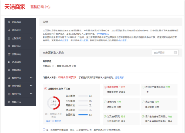The height and width of the screenshot is (133, 185).
Task: Click calendar icon in date picker
Action: [175, 52]
